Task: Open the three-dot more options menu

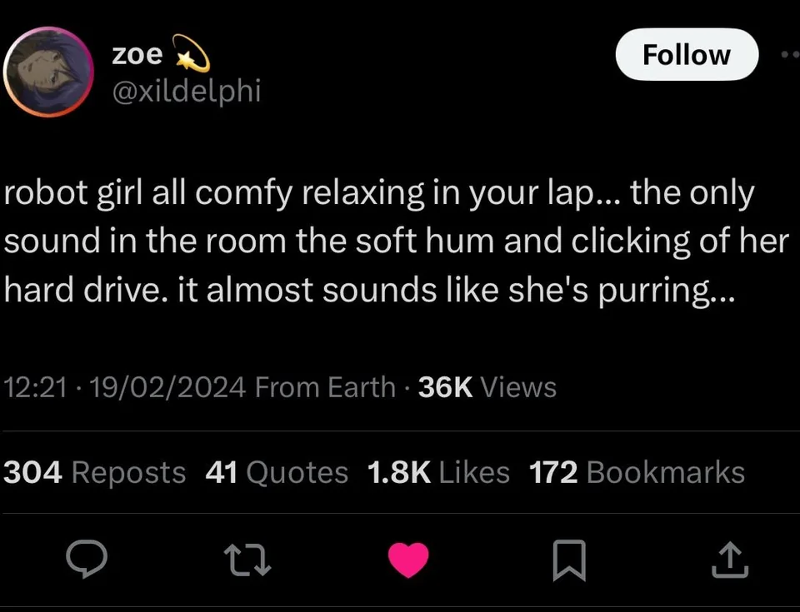Action: pos(788,55)
